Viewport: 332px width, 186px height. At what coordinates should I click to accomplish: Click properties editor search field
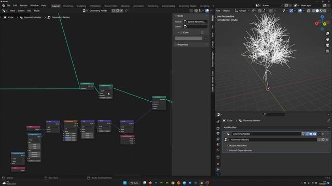coord(274,114)
